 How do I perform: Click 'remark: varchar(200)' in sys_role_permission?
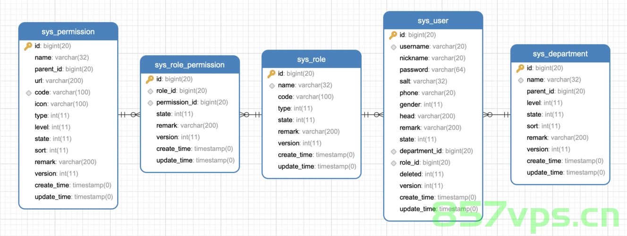coord(187,126)
